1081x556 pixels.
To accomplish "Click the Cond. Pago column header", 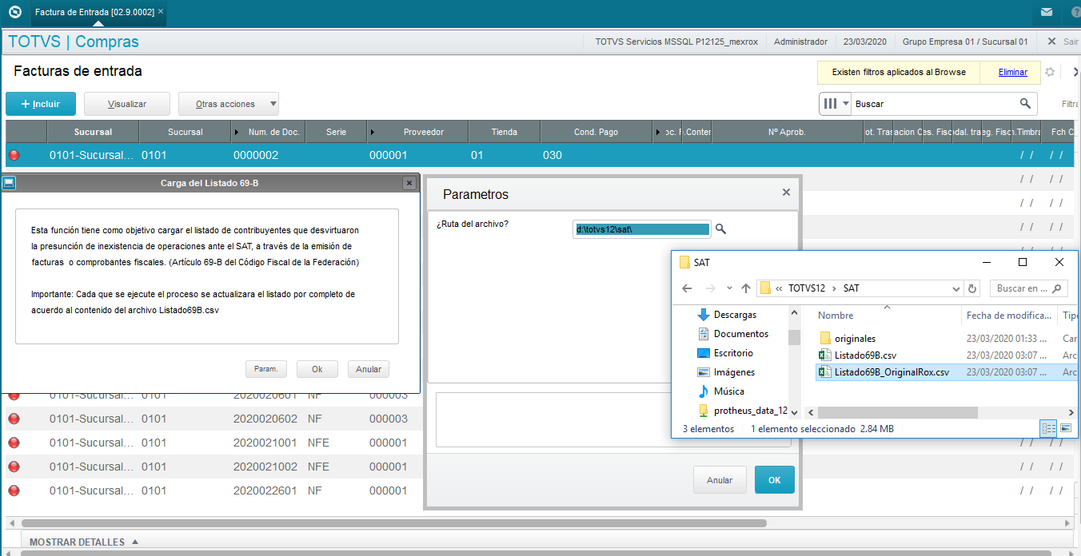I will 596,132.
